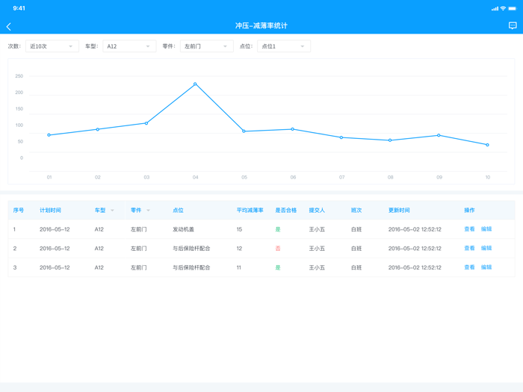Select chart data point at 04 peak

coord(195,84)
